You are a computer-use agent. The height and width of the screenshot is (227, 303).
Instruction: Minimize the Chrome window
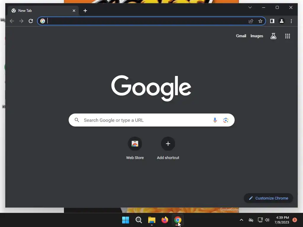coord(264,7)
